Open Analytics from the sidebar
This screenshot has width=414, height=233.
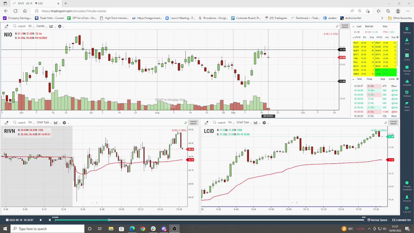[407, 82]
